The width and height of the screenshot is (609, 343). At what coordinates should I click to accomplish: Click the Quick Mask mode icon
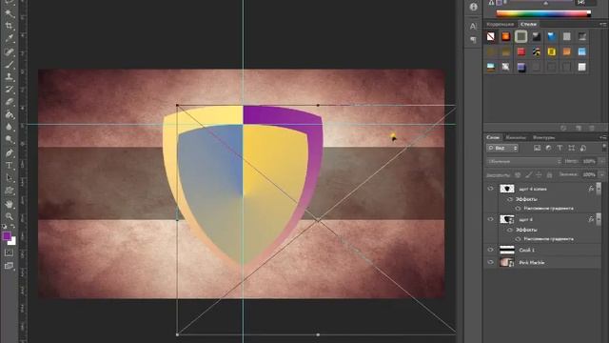pyautogui.click(x=9, y=252)
